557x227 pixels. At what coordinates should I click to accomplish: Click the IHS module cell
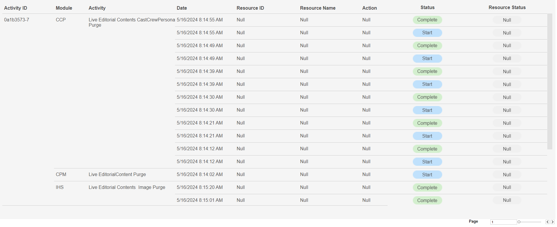point(60,187)
